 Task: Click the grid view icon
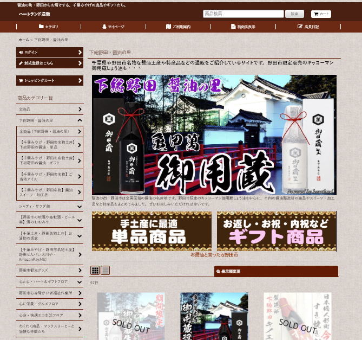[x=95, y=270]
